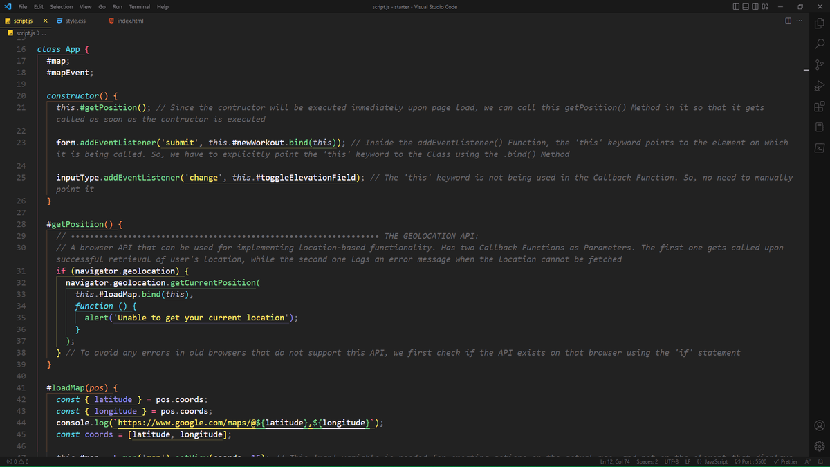
Task: Switch to the index.html tab
Action: click(130, 21)
